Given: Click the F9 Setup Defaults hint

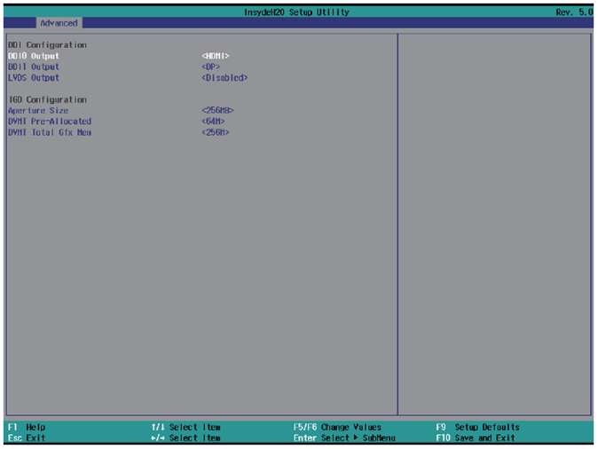Looking at the screenshot, I should 478,427.
